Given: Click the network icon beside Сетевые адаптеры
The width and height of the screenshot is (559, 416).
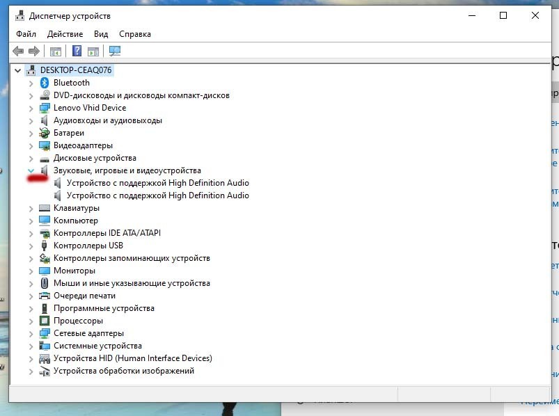Looking at the screenshot, I should (45, 333).
